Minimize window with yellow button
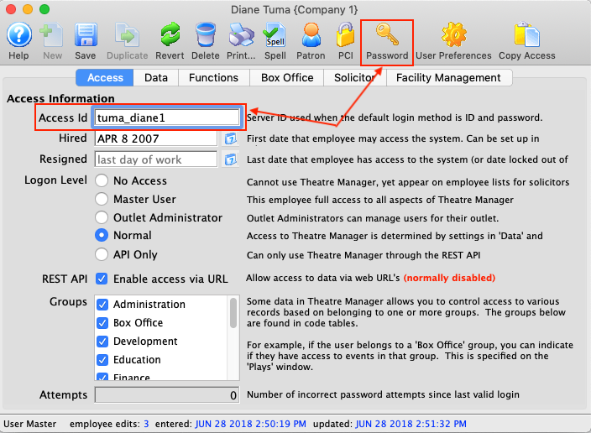This screenshot has height=433, width=591. (28, 9)
